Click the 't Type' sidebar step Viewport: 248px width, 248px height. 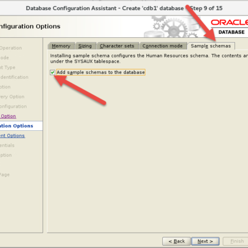coord(8,68)
